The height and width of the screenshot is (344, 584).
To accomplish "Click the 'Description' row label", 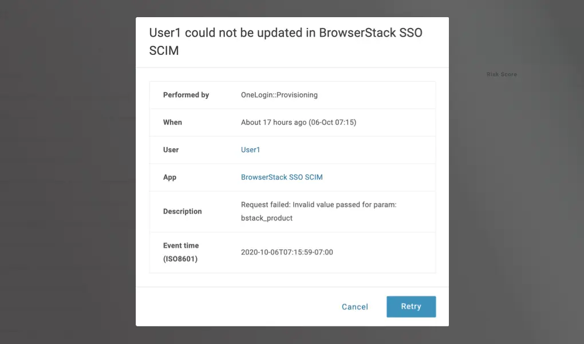I will click(x=182, y=212).
